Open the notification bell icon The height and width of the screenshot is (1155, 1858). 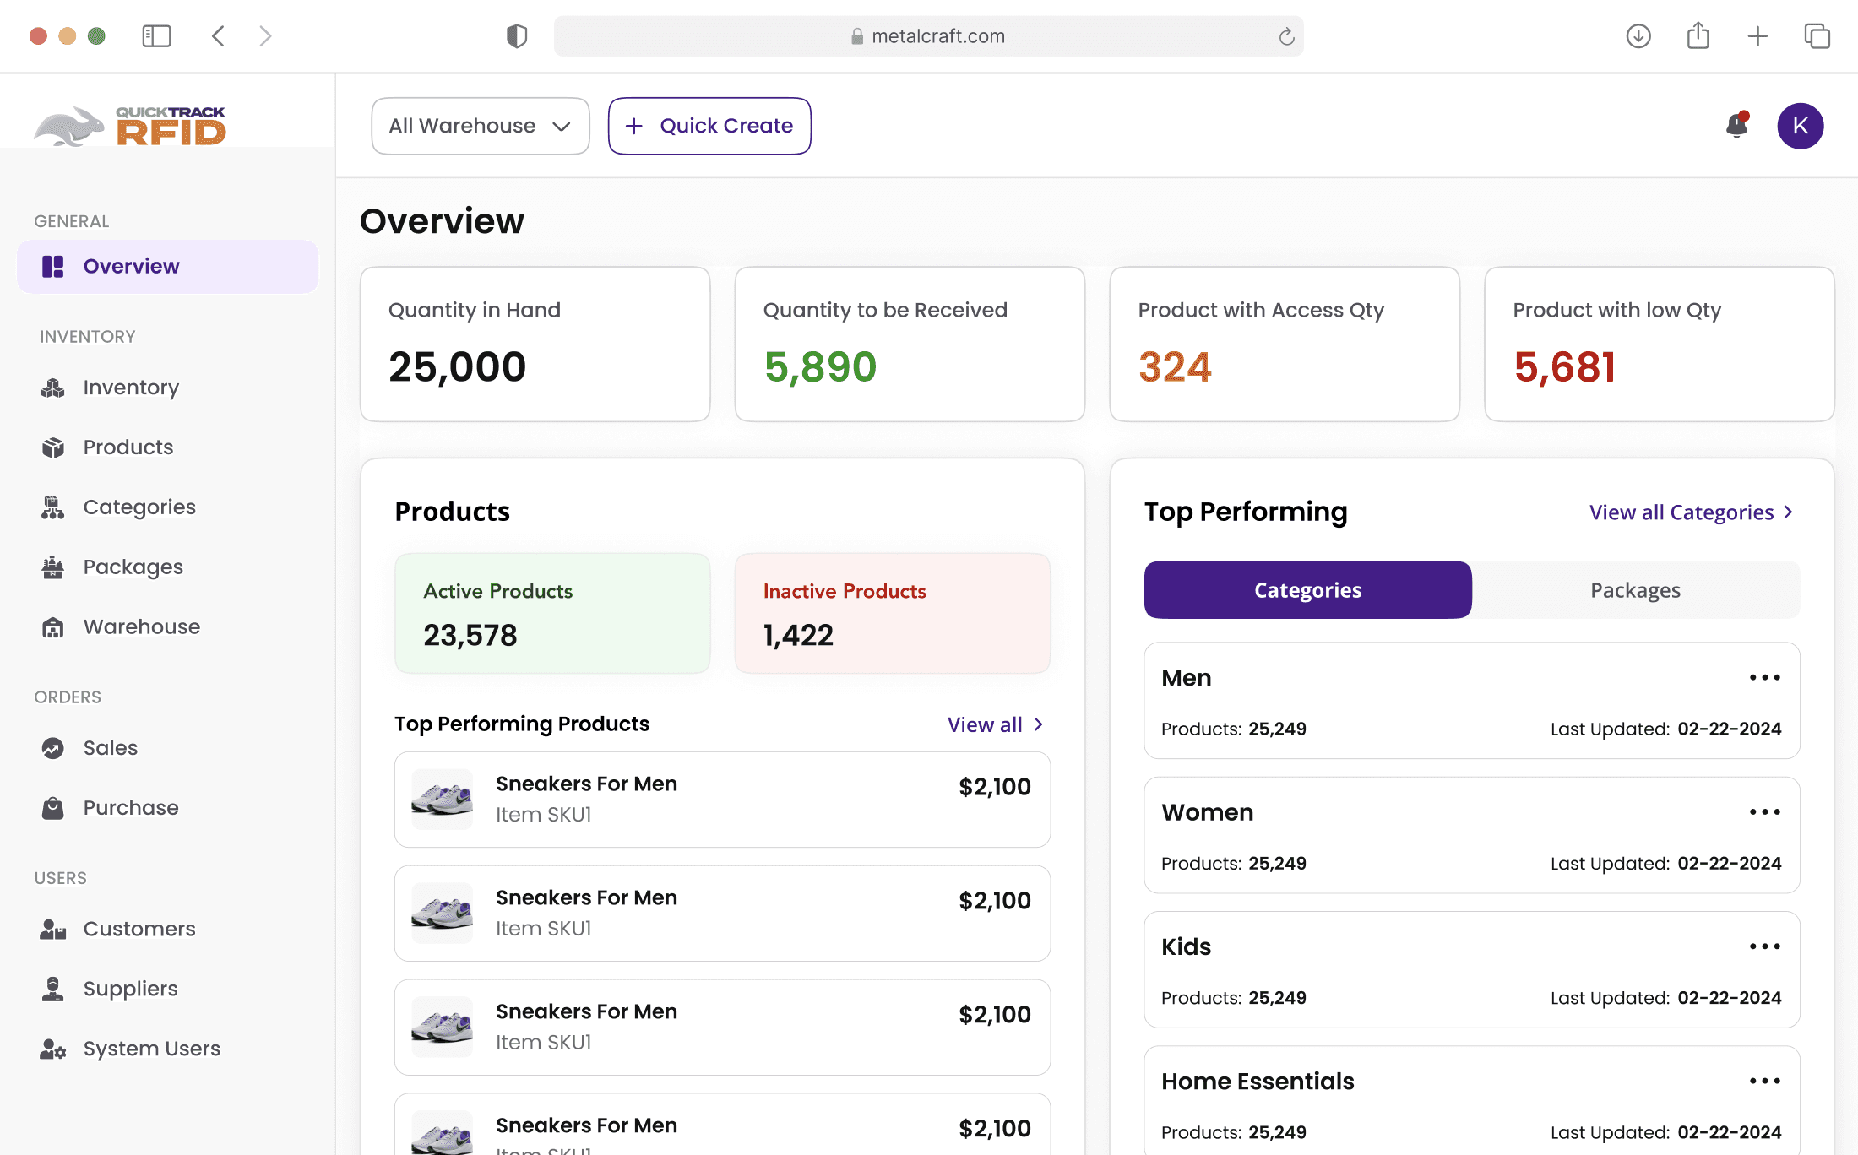click(1736, 125)
